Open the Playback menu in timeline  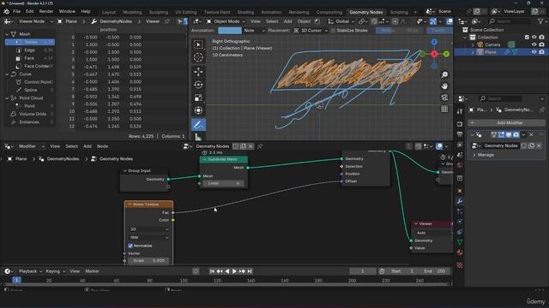pos(30,271)
